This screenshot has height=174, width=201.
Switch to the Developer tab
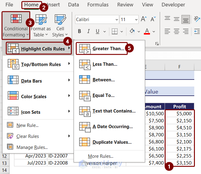[173, 5]
